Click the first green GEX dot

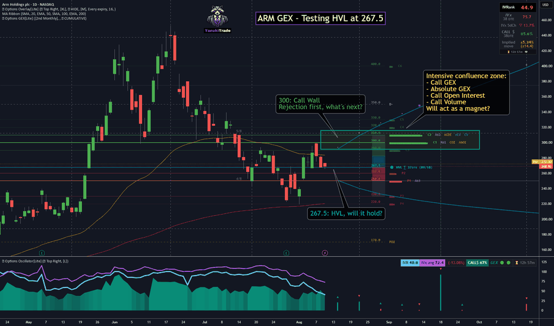(x=502, y=263)
